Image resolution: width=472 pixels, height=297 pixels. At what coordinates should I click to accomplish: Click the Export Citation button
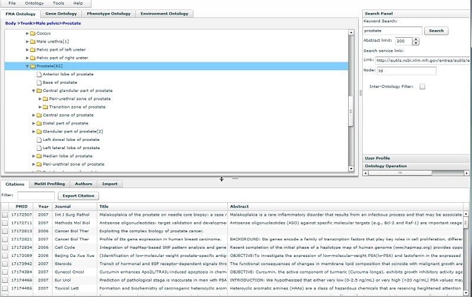coord(78,196)
